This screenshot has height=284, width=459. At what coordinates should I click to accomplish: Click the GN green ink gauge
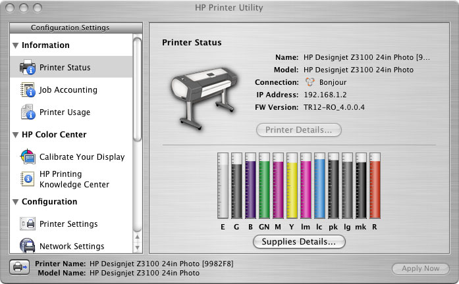(x=264, y=185)
